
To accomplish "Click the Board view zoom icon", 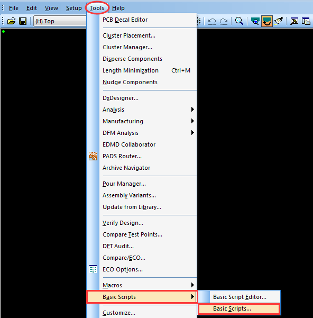I will coord(255,21).
